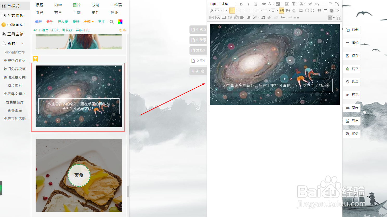
Task: Toggle left-to-right text direction
Action: tap(281, 11)
